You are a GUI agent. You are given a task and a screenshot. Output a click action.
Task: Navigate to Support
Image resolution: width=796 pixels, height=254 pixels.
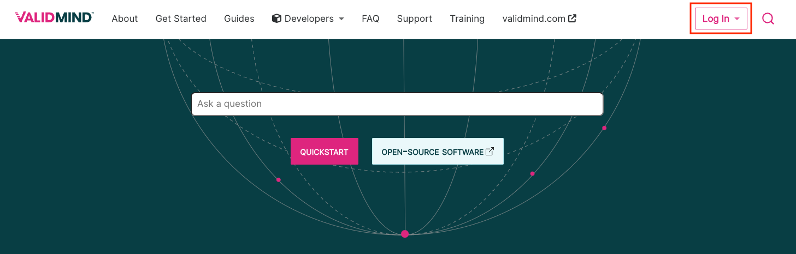coord(414,19)
